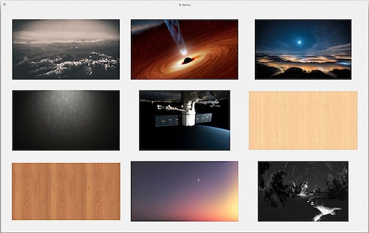Pick the starry night city lights wallpaper
369x233 pixels.
pos(303,49)
